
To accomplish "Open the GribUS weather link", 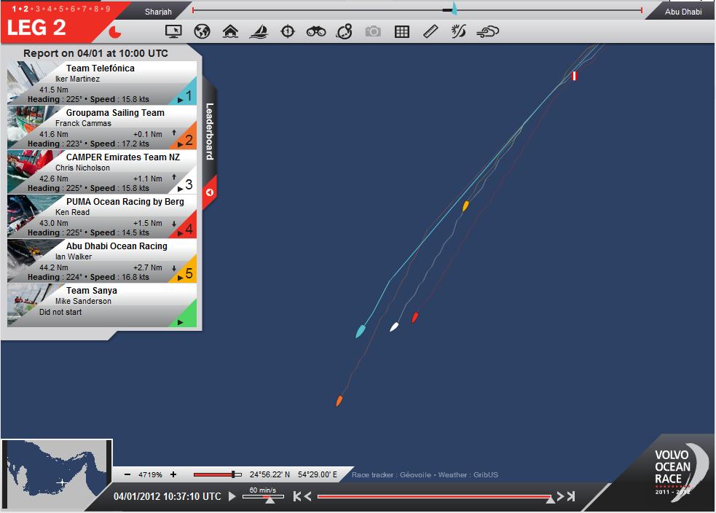I will (468, 474).
